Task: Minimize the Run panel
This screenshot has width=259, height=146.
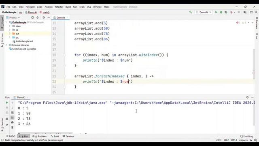Action: pos(252,97)
